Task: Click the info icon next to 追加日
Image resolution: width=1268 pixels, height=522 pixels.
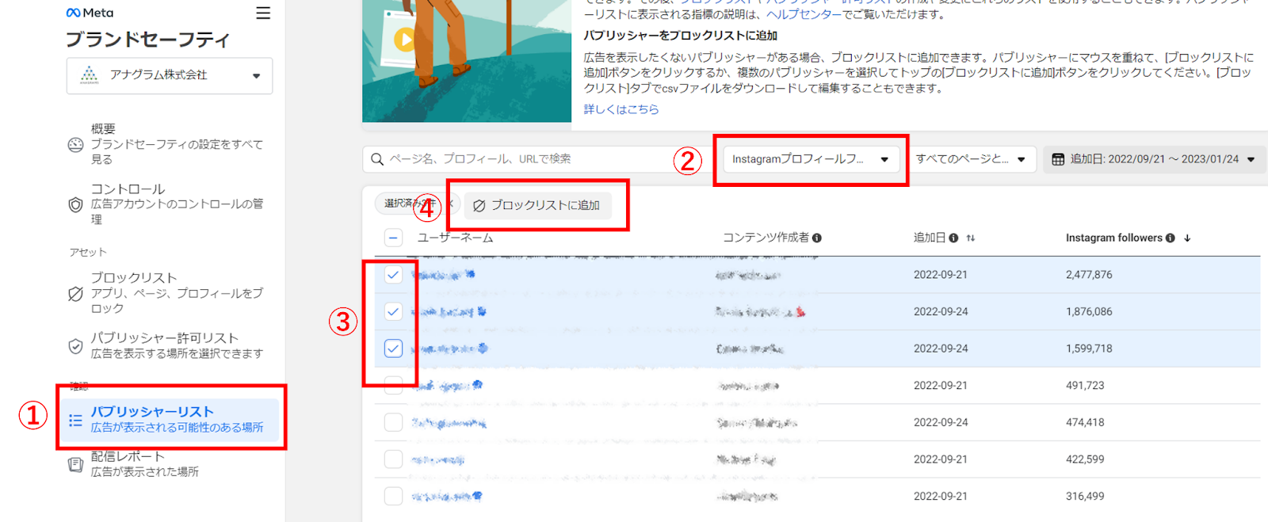Action: 953,238
